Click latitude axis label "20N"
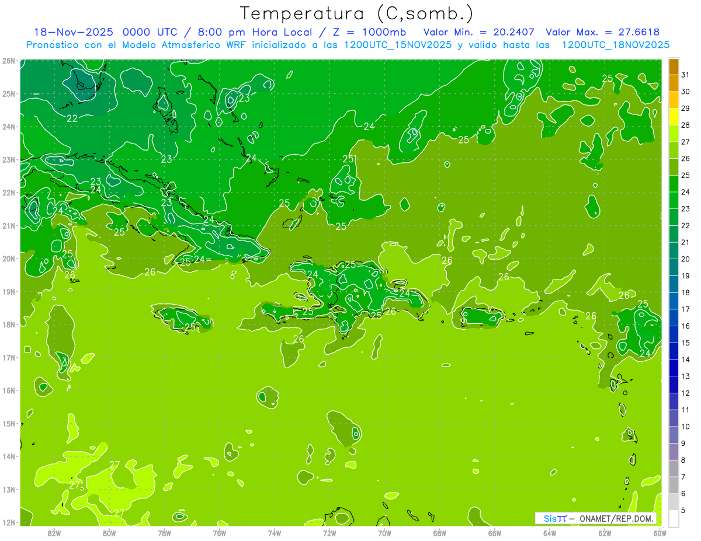 8,259
